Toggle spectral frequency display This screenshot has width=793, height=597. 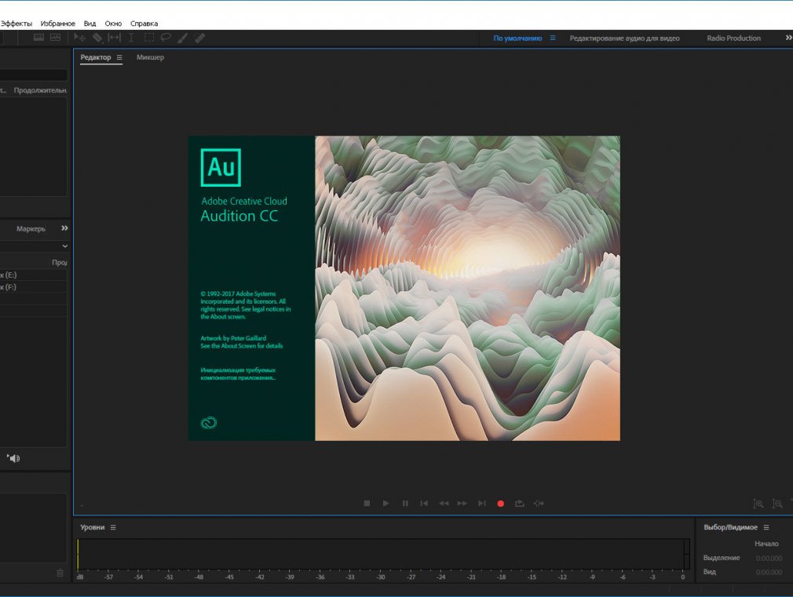click(38, 38)
